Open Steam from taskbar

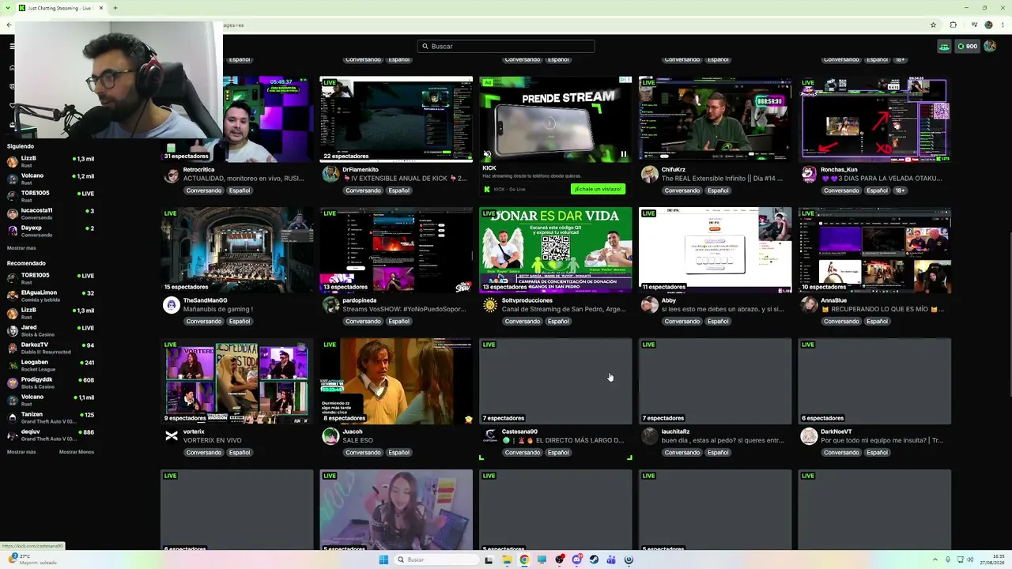[x=594, y=560]
